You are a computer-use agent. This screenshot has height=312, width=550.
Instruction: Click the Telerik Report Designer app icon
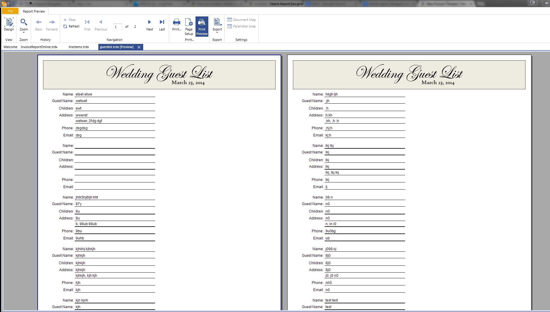[4, 4]
